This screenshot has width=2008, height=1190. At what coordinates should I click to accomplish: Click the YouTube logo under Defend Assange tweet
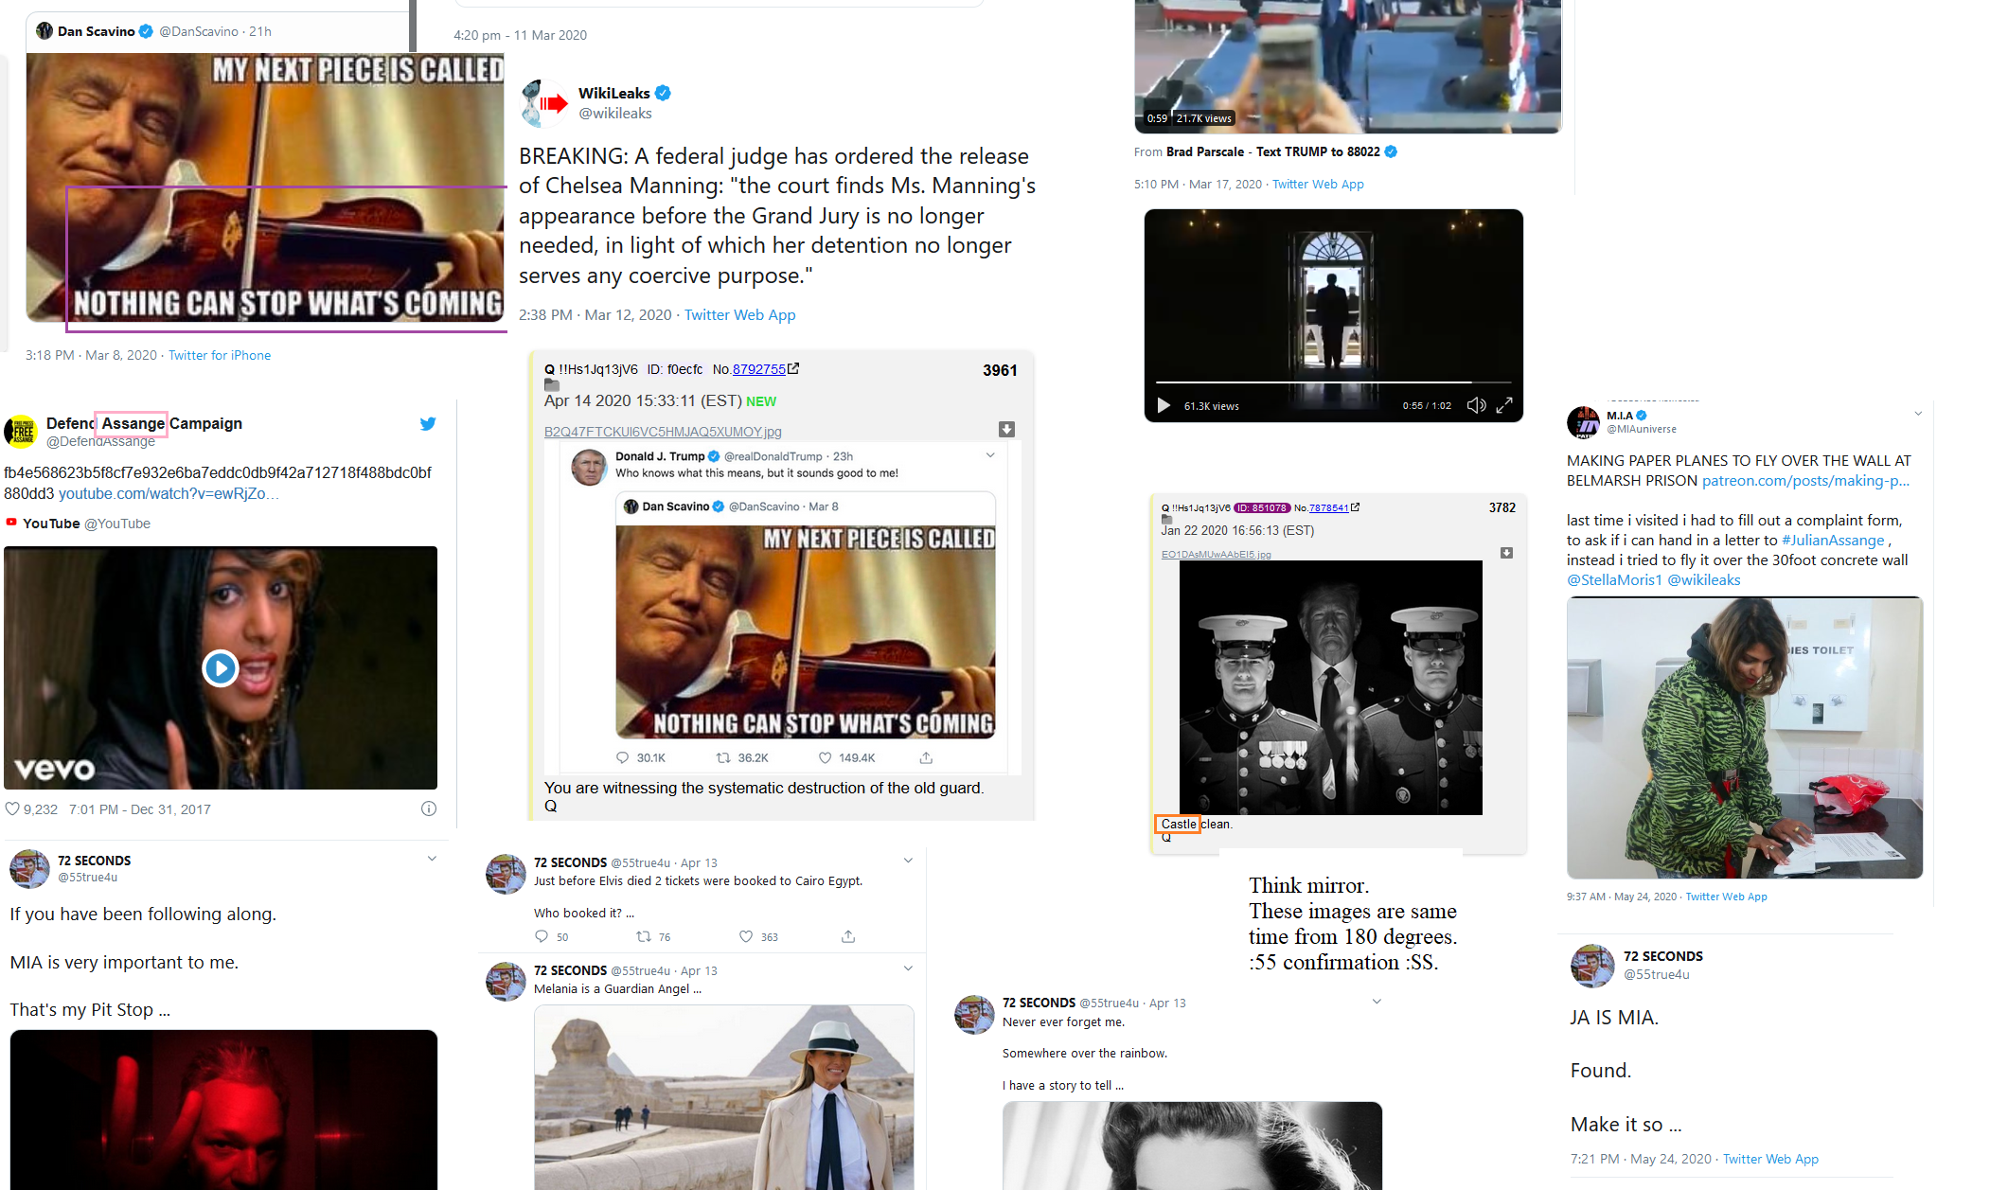pyautogui.click(x=11, y=523)
